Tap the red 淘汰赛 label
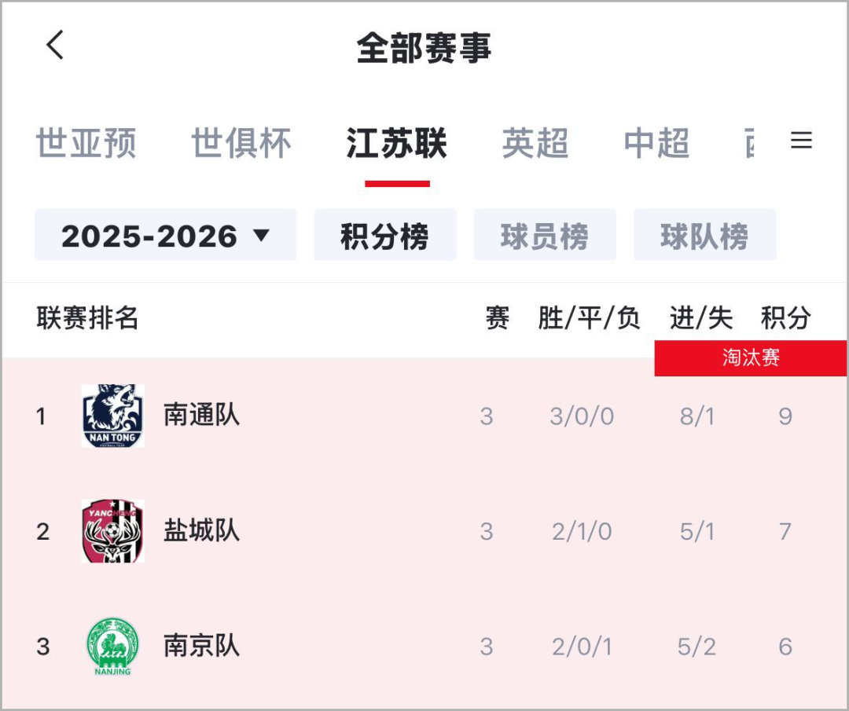Viewport: 849px width, 711px height. [751, 358]
